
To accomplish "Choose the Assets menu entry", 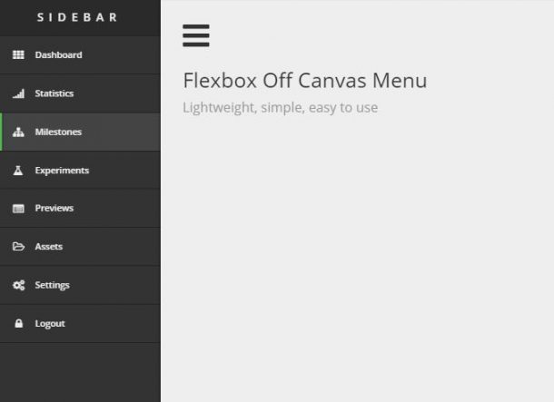I will pyautogui.click(x=80, y=246).
